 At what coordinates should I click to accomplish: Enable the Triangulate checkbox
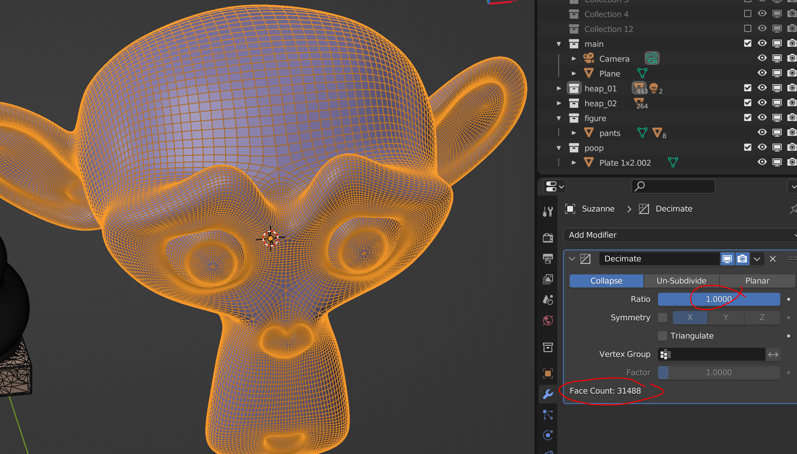662,336
